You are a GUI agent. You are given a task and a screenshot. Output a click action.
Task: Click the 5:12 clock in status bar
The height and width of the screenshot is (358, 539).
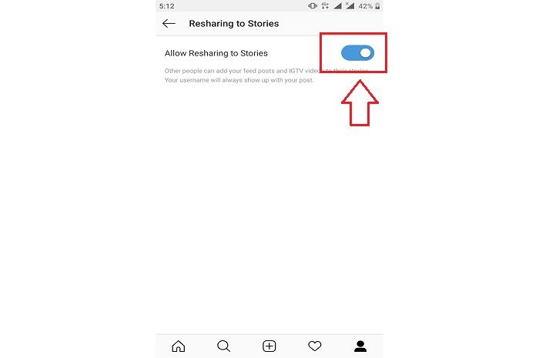[167, 6]
